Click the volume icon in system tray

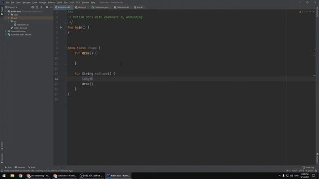(292, 176)
